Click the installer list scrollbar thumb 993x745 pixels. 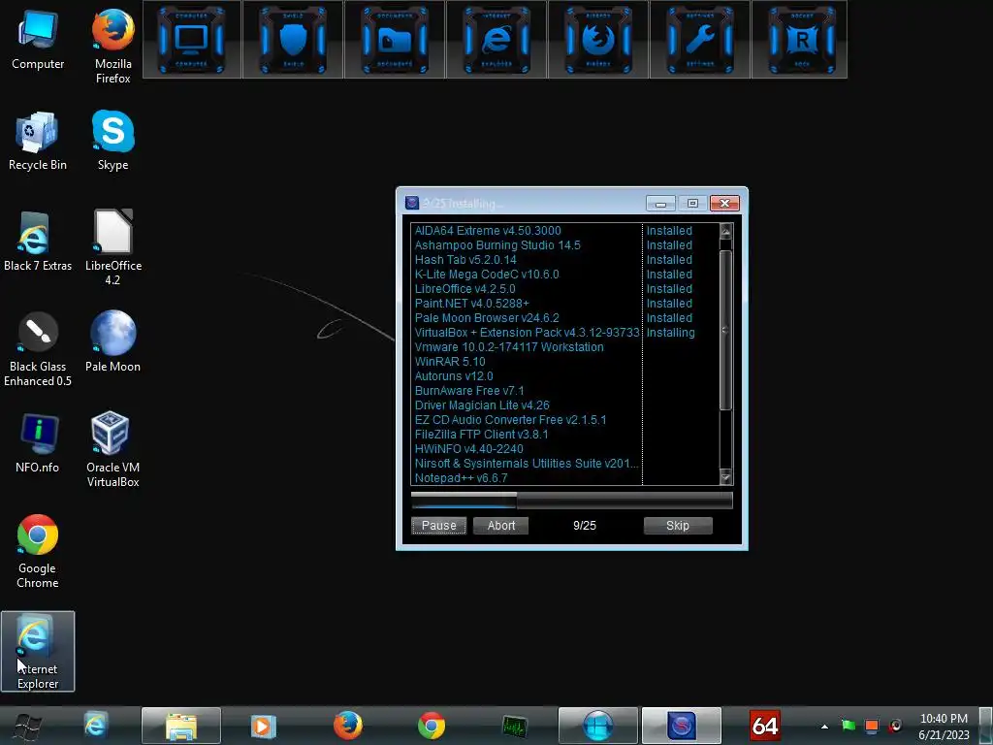(x=725, y=330)
